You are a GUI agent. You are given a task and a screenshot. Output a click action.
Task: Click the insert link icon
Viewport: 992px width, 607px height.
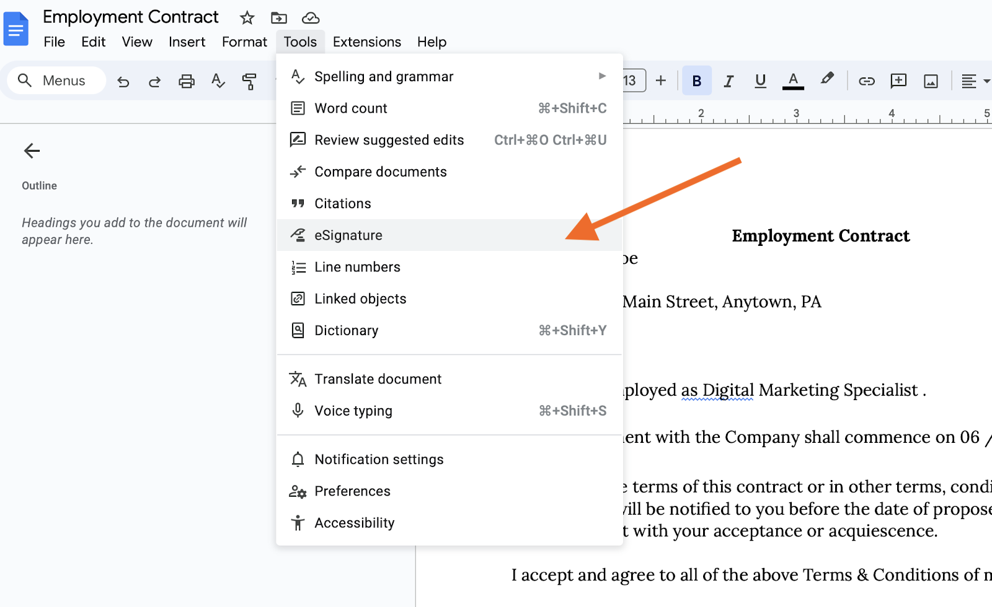866,81
